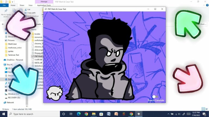Select the Manage contextual tab

click(44, 2)
